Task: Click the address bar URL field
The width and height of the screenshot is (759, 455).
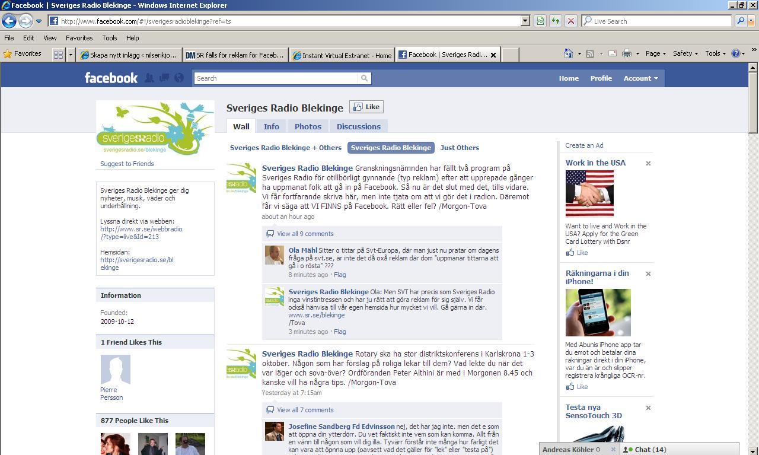Action: coord(285,21)
